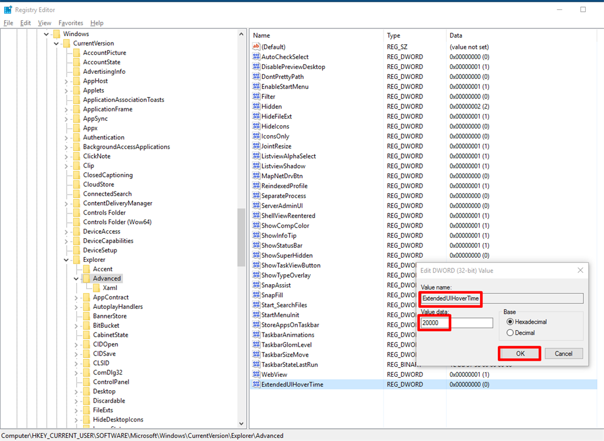Click the AccountPicture folder icon
Image resolution: width=604 pixels, height=441 pixels.
point(76,52)
